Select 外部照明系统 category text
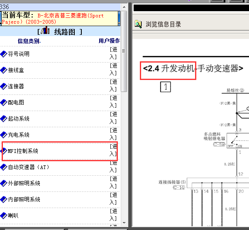249x230 pixels. click(24, 183)
